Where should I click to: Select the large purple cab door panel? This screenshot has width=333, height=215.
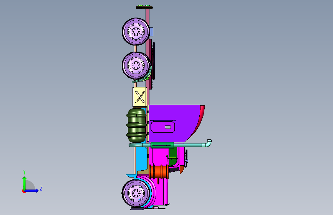[173, 123]
